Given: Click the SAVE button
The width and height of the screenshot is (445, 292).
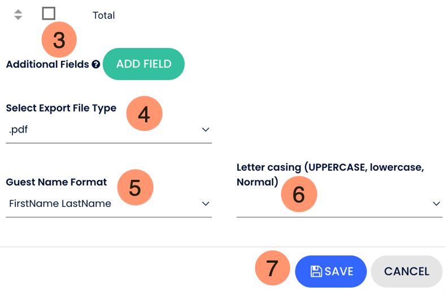Looking at the screenshot, I should pyautogui.click(x=331, y=271).
